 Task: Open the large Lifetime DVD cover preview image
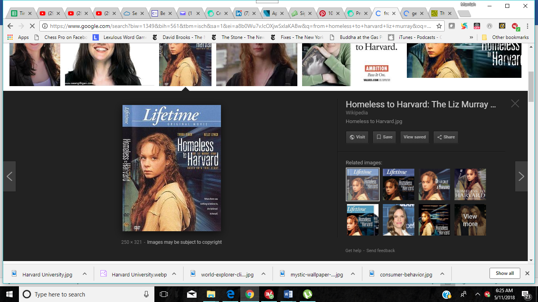172,168
